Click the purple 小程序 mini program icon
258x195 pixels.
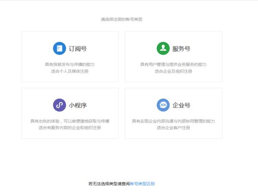[59, 105]
